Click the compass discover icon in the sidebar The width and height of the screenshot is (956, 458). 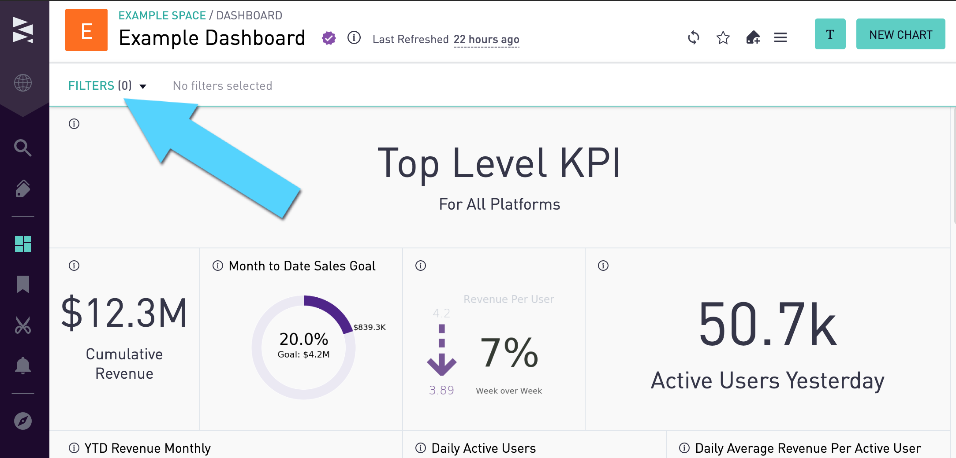pyautogui.click(x=23, y=421)
